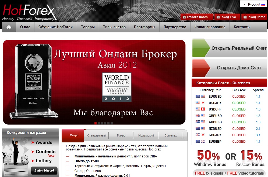Click the Currency Pair column header
The width and height of the screenshot is (268, 177).
coord(210,90)
